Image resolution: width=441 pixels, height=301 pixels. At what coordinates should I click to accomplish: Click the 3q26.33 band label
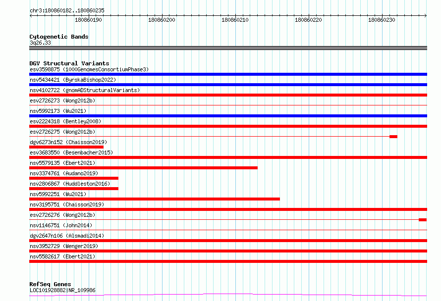[40, 43]
